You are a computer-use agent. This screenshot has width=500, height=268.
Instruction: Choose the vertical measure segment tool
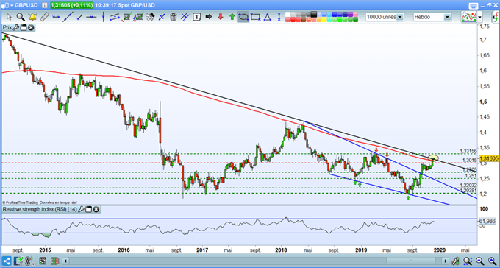click(x=279, y=17)
